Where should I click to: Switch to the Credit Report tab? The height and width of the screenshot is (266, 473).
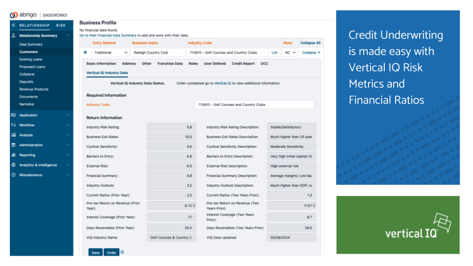243,64
